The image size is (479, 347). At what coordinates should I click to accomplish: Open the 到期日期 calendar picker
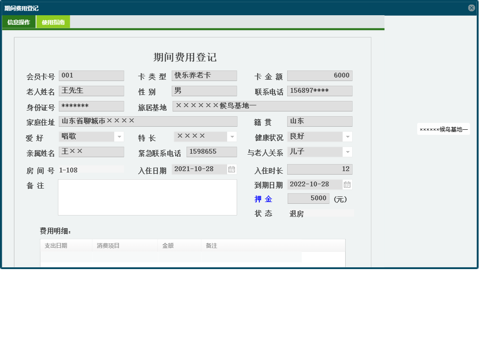[x=347, y=184]
